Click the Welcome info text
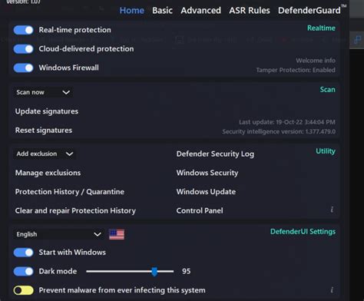This screenshot has width=364, height=301. pyautogui.click(x=316, y=61)
